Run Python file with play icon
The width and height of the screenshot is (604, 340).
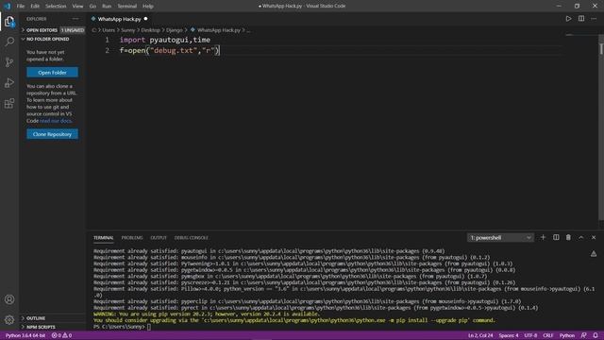pos(568,19)
